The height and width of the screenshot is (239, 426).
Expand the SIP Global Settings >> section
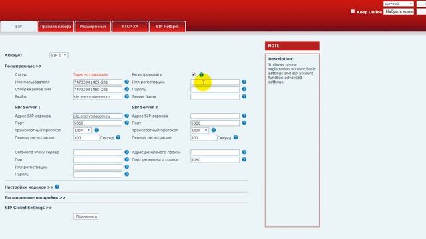[28, 208]
